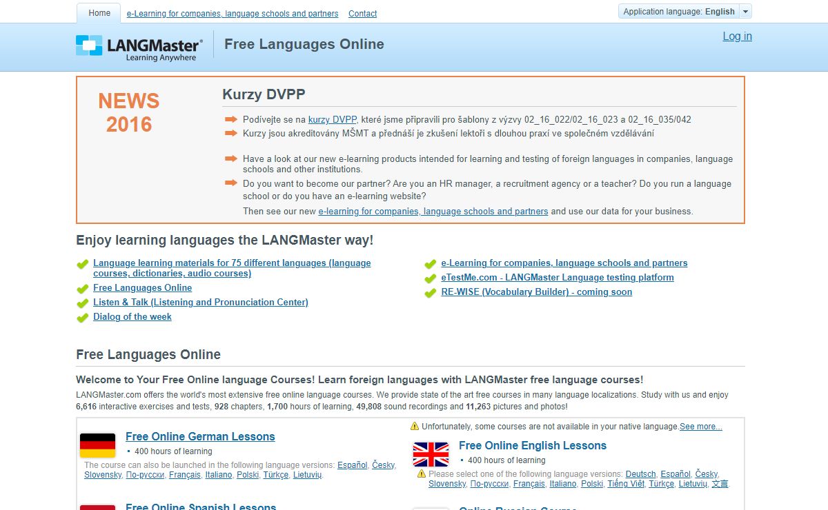The height and width of the screenshot is (510, 828).
Task: Click the German flag icon
Action: (x=97, y=445)
